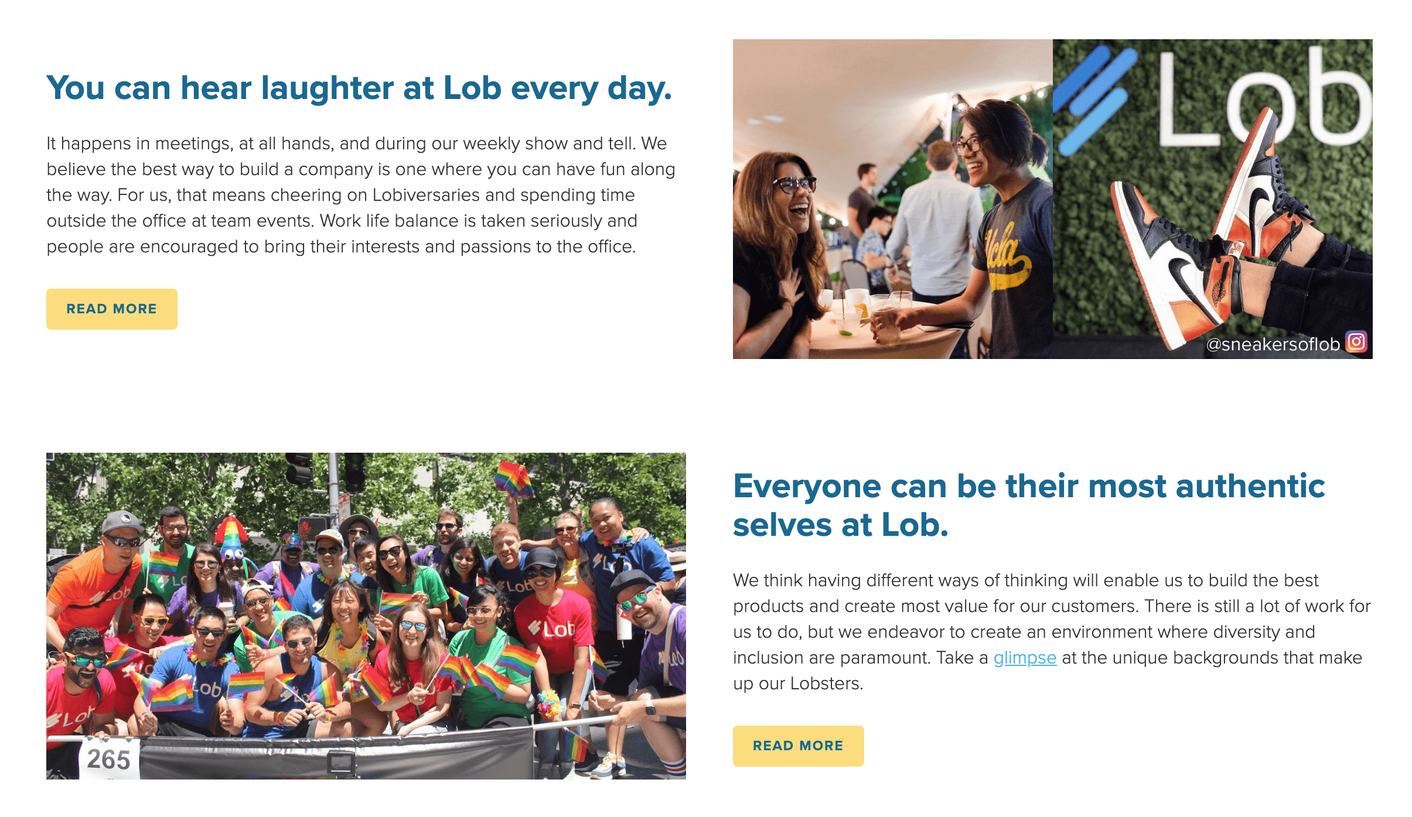Click paragraph starting with We think having
Screen dimensions: 1412x817
tap(1052, 631)
